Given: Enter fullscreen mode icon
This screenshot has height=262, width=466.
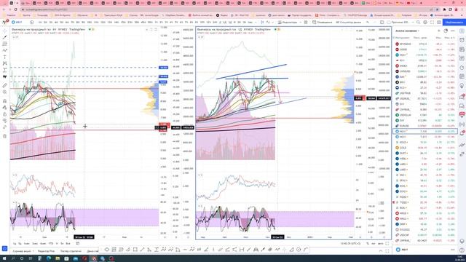Looking at the screenshot, I should coord(432,23).
